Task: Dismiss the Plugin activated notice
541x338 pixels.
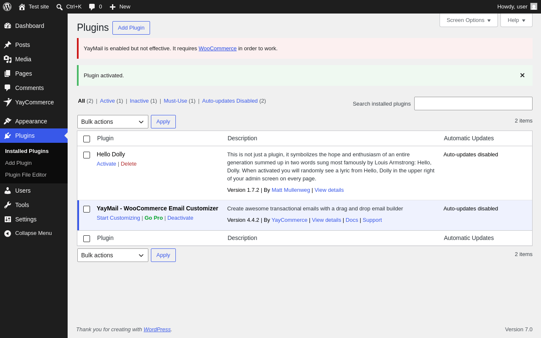Action: (x=522, y=75)
